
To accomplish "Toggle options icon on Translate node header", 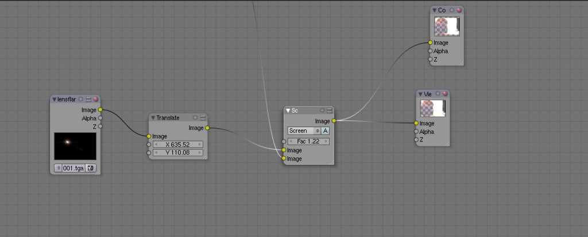I will (203, 118).
